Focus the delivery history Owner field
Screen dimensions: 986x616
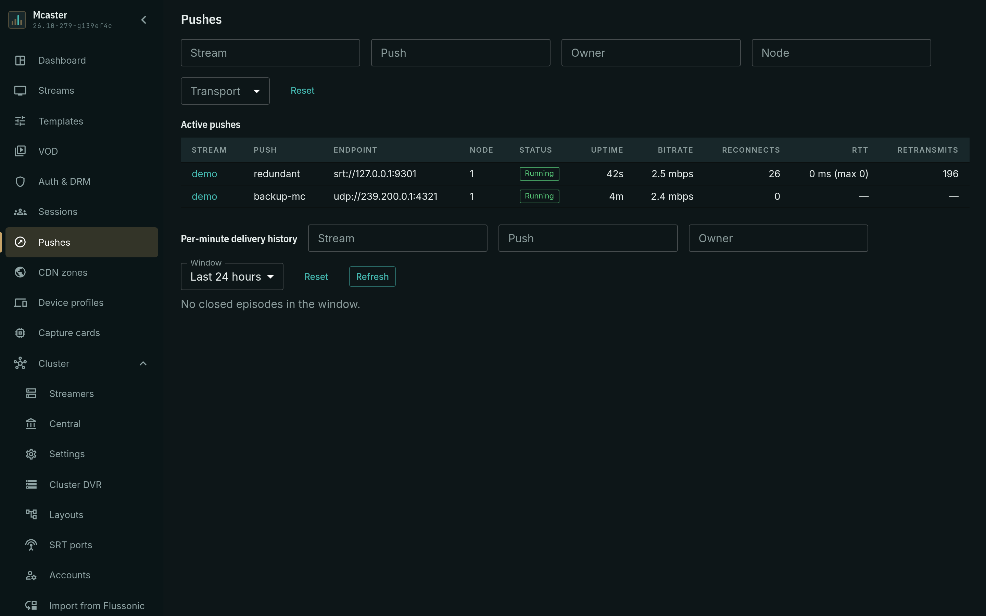[x=778, y=238]
